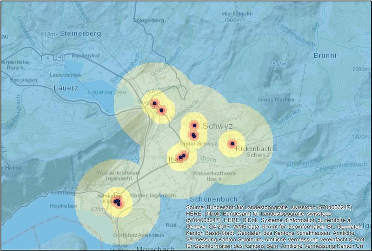This screenshot has width=372, height=251.
Task: Click the Gross Mythen mountain label
Action: [x=276, y=100]
